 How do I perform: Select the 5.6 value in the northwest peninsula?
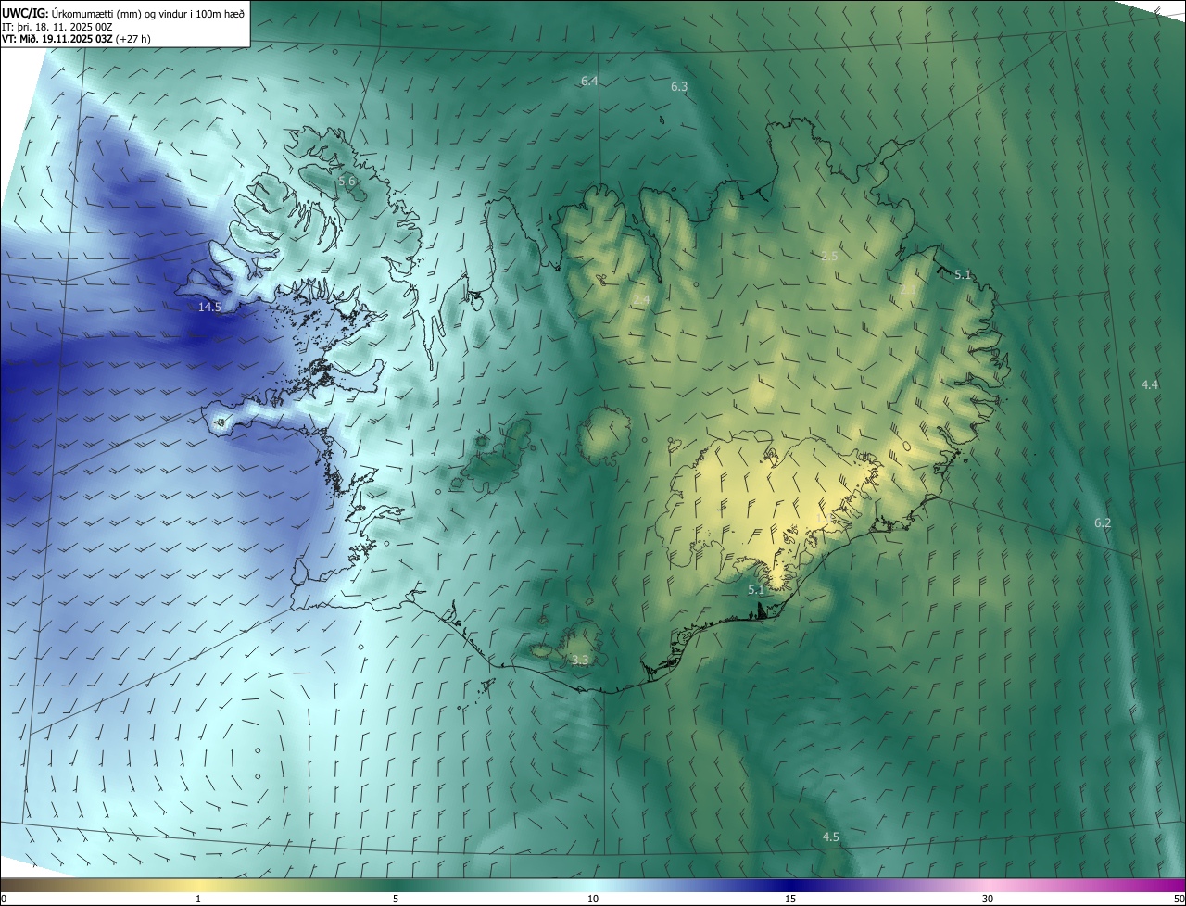[347, 182]
